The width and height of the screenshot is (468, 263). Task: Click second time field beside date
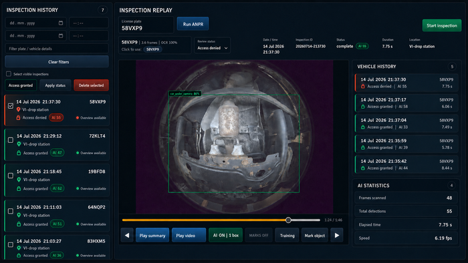click(x=89, y=36)
